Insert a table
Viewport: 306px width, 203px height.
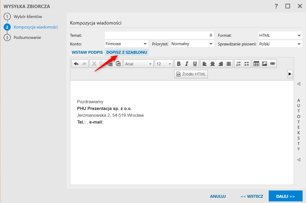coord(256,64)
